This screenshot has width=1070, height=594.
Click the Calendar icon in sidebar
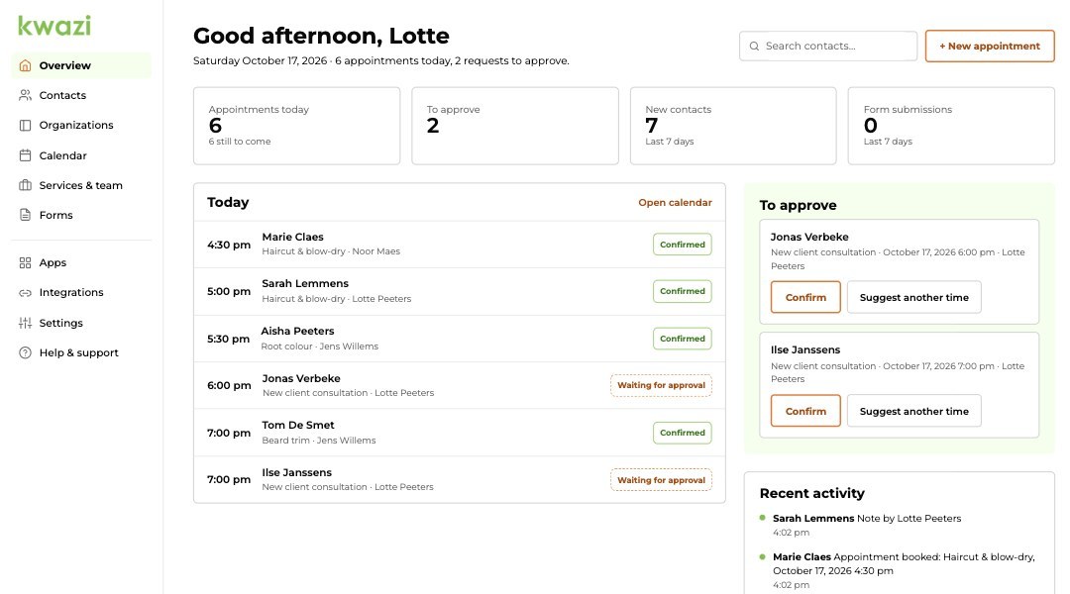coord(25,155)
